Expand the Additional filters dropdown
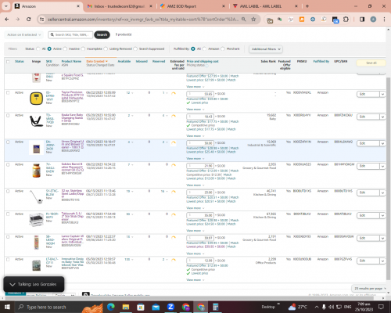The width and height of the screenshot is (391, 313). point(266,49)
